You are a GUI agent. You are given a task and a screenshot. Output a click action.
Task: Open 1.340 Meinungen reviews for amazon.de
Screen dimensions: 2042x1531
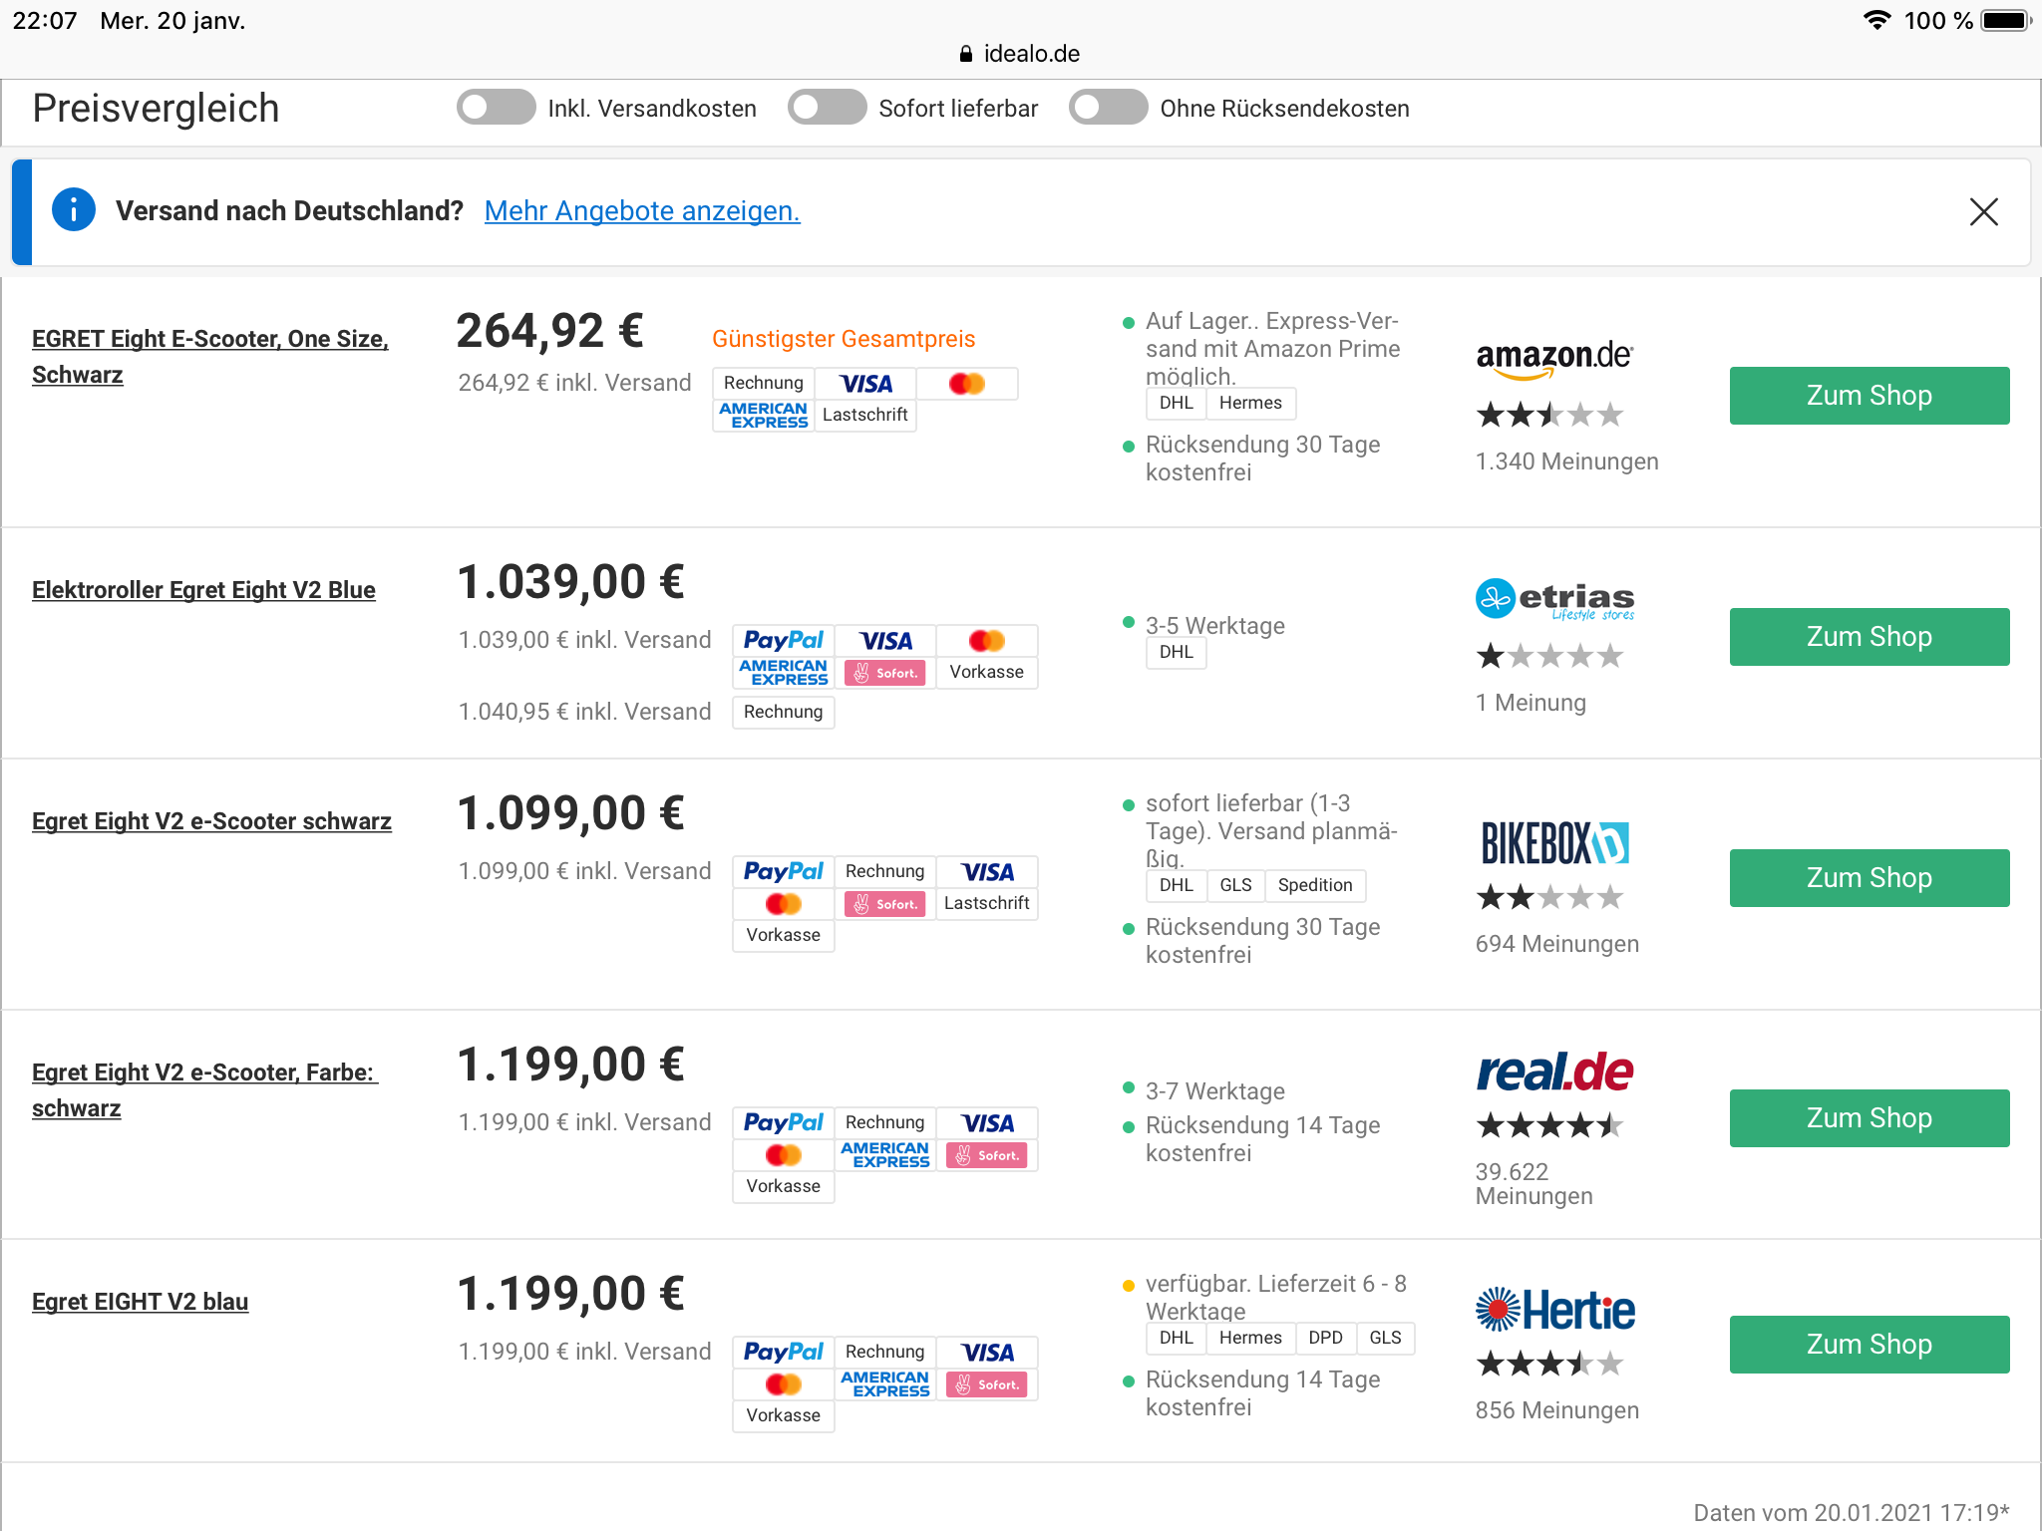1566,461
